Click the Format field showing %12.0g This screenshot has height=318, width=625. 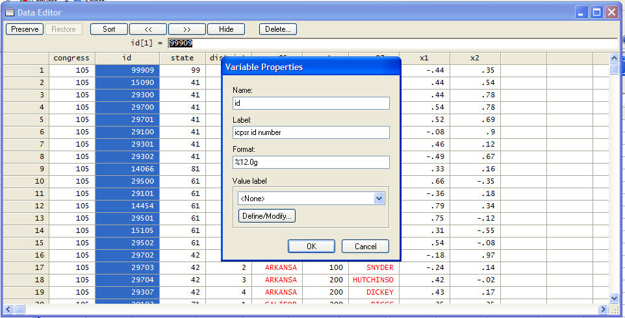(311, 162)
